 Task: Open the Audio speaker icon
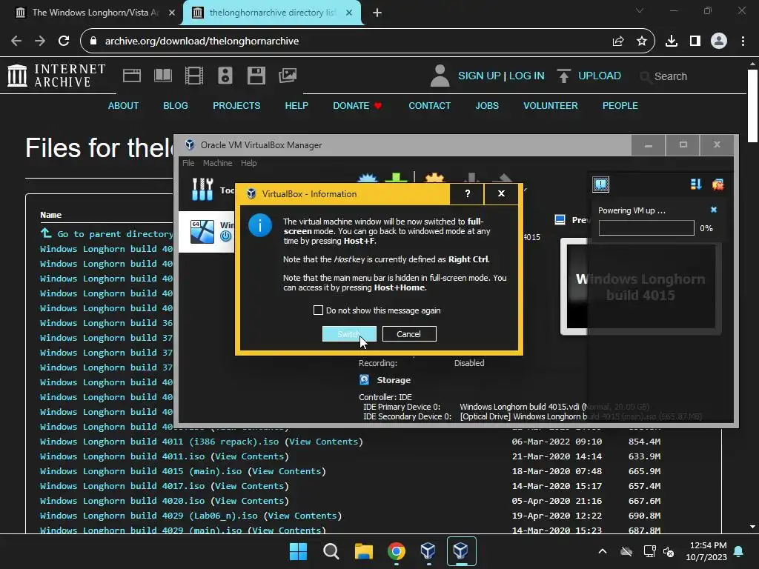225,76
